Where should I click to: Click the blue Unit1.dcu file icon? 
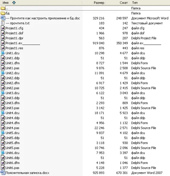(3, 53)
